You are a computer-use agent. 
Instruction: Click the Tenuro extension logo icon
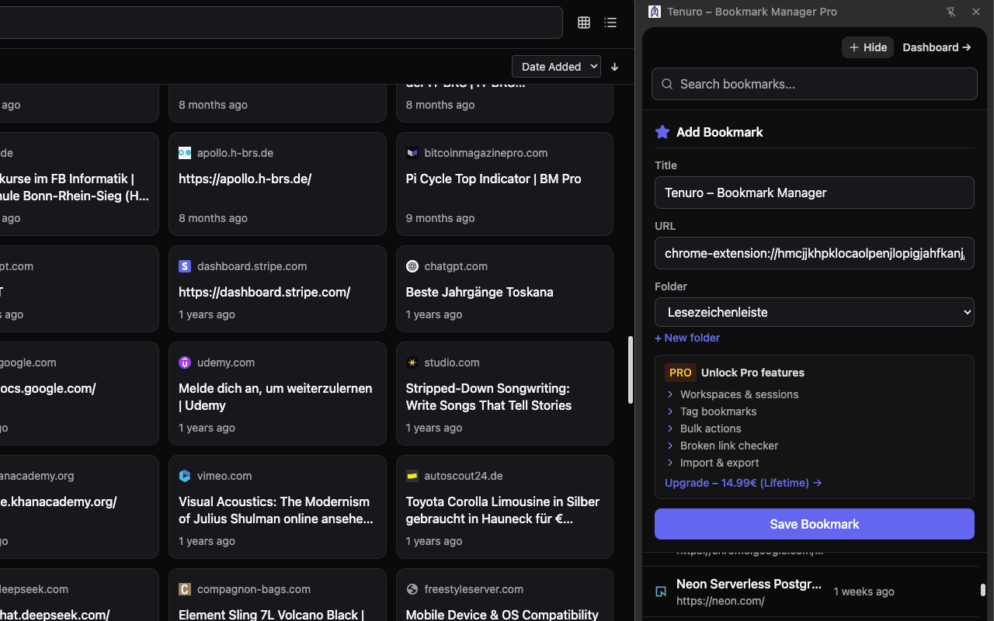coord(655,12)
